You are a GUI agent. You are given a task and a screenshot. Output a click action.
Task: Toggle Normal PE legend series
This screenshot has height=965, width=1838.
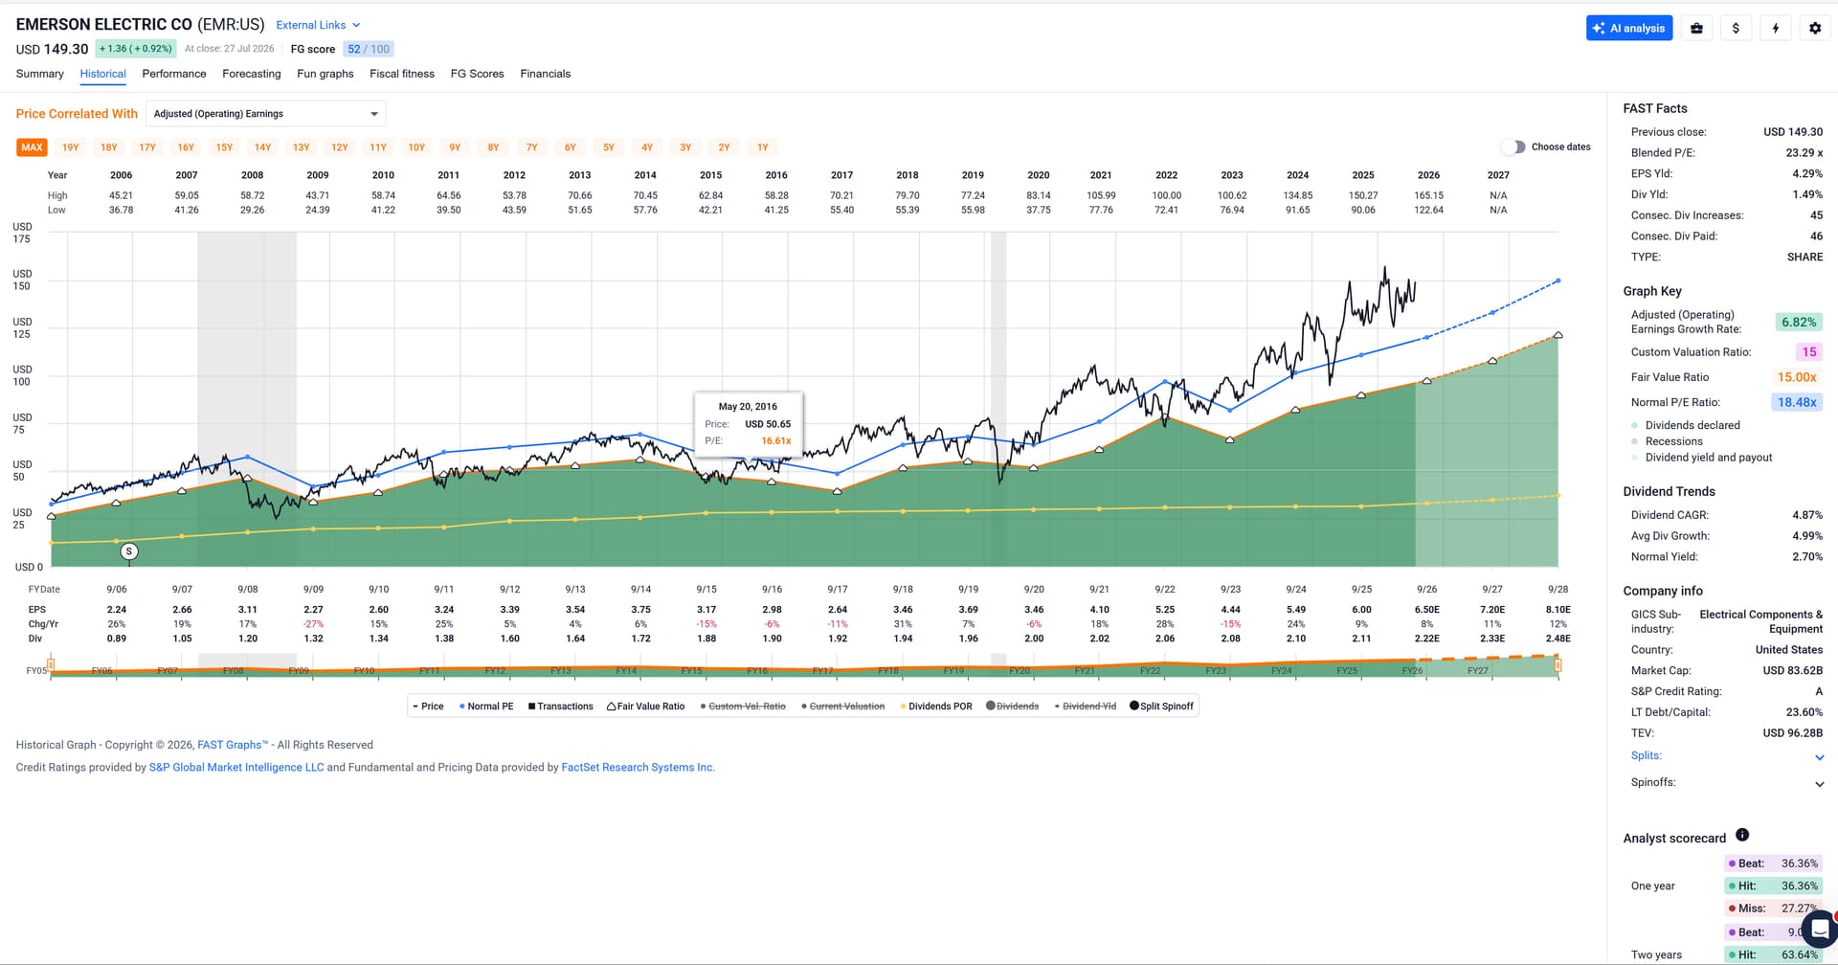(x=486, y=707)
